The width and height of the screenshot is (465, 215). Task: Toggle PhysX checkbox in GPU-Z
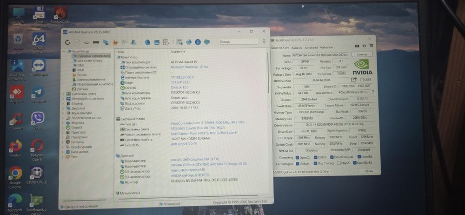click(x=339, y=163)
